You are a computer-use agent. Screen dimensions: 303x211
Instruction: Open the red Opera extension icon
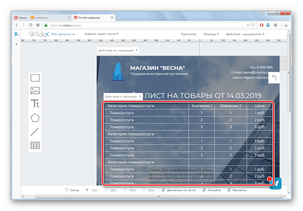point(262,25)
